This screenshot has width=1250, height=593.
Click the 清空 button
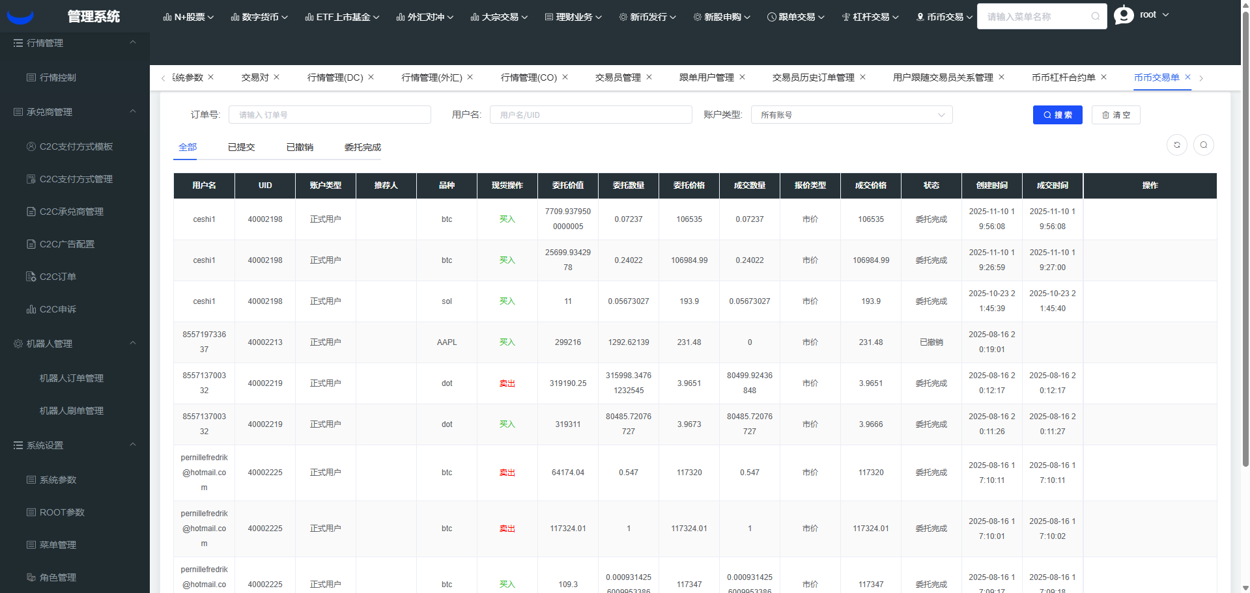click(x=1115, y=115)
